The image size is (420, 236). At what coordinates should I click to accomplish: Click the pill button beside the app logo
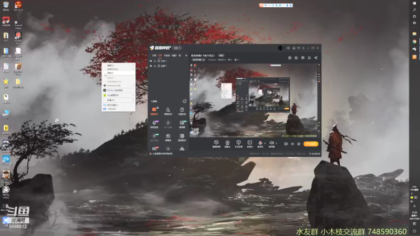coord(177,48)
